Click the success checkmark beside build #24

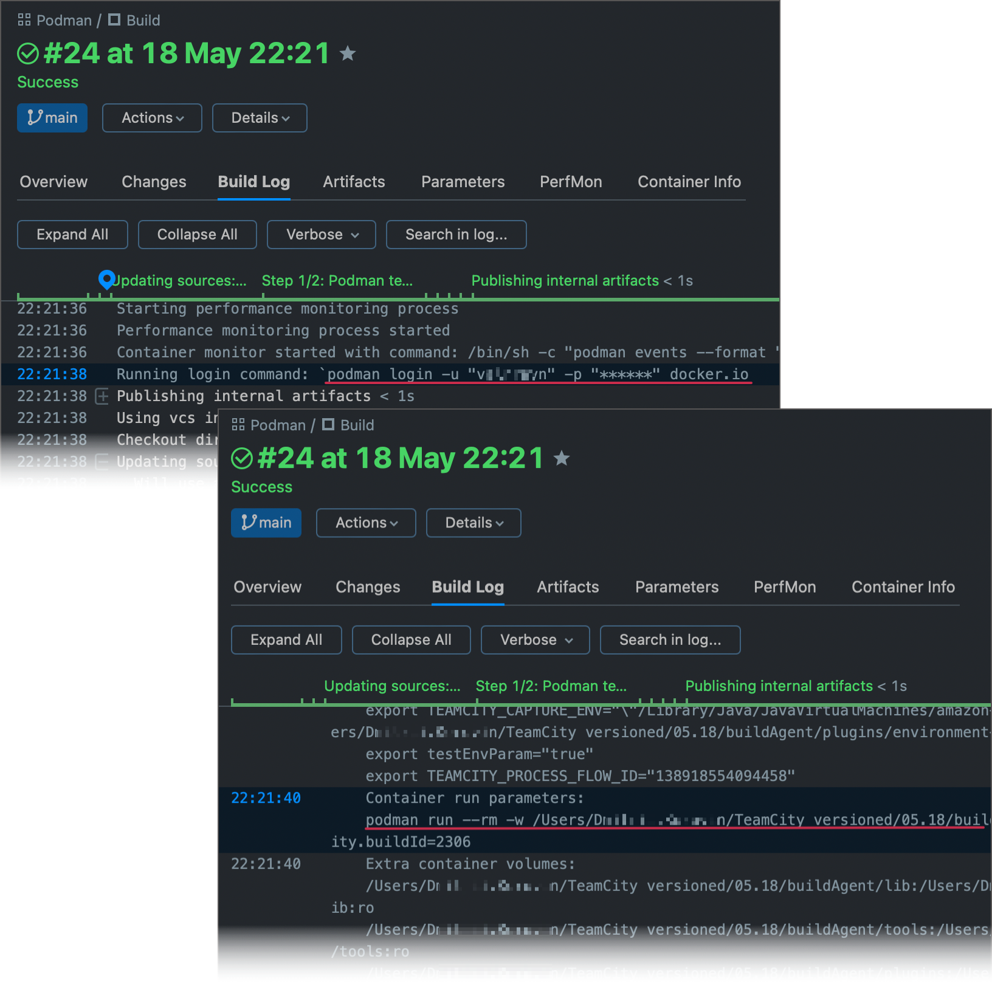click(x=29, y=53)
